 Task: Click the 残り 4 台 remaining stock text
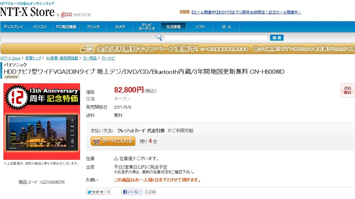[148, 141]
